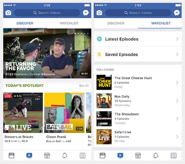Open Bae or Bail video thumbnail
The height and width of the screenshot is (164, 185).
pos(64,113)
